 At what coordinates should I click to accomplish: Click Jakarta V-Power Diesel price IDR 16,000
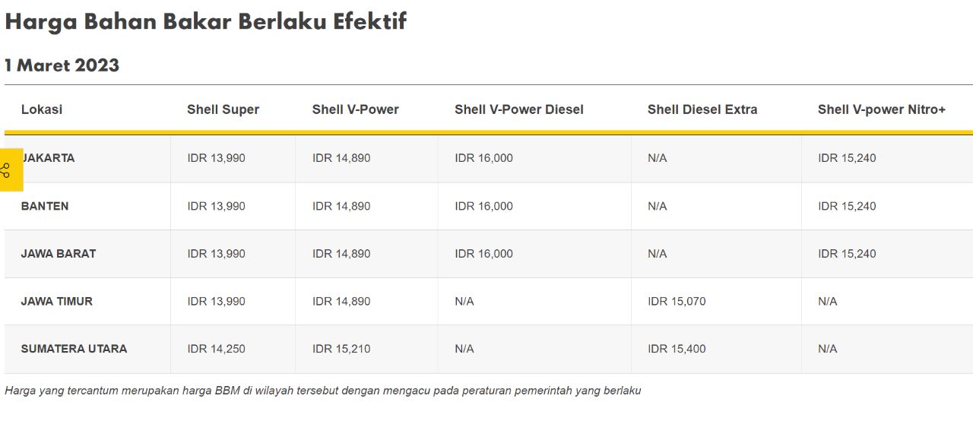point(483,158)
